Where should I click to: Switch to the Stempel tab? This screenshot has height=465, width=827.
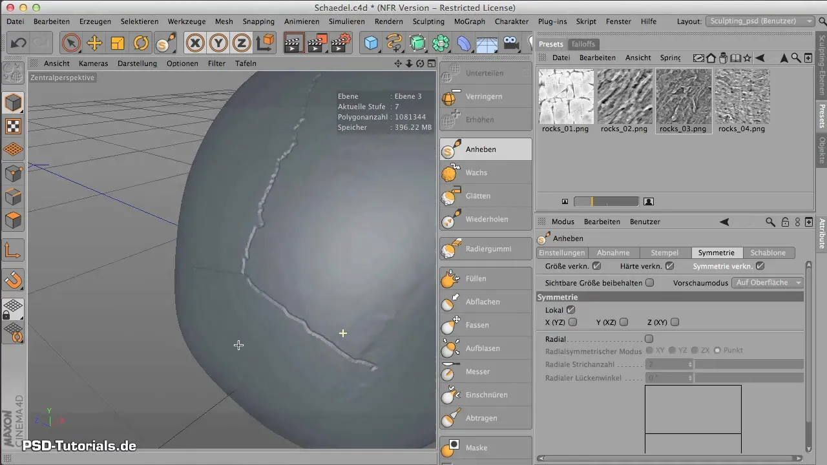click(665, 253)
